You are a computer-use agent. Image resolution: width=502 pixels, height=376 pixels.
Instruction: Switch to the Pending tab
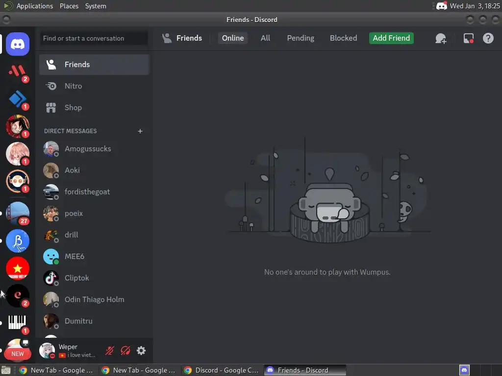coord(301,38)
